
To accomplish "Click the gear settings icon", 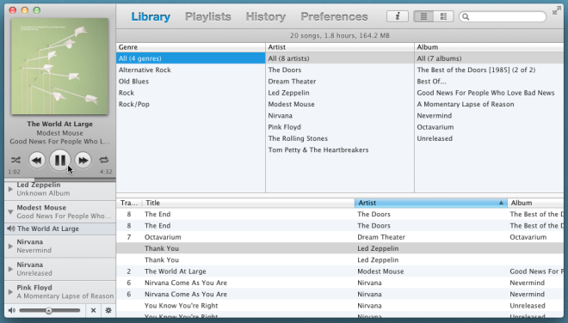I will pyautogui.click(x=108, y=310).
